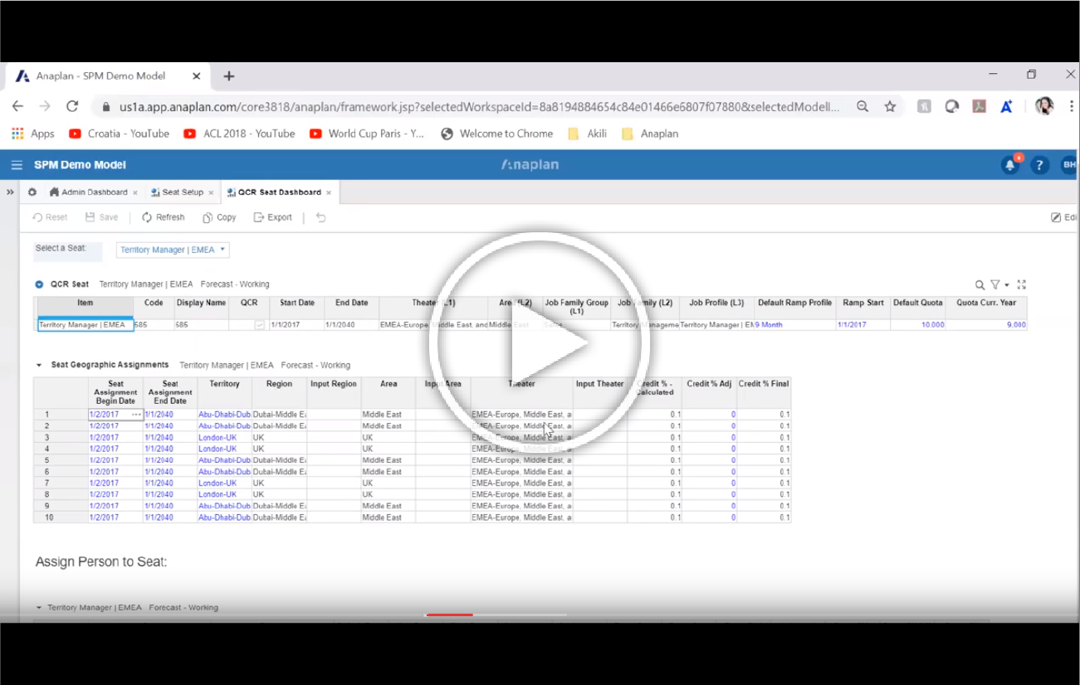
Task: Click the London-UK territory link in row 8
Action: [x=217, y=494]
